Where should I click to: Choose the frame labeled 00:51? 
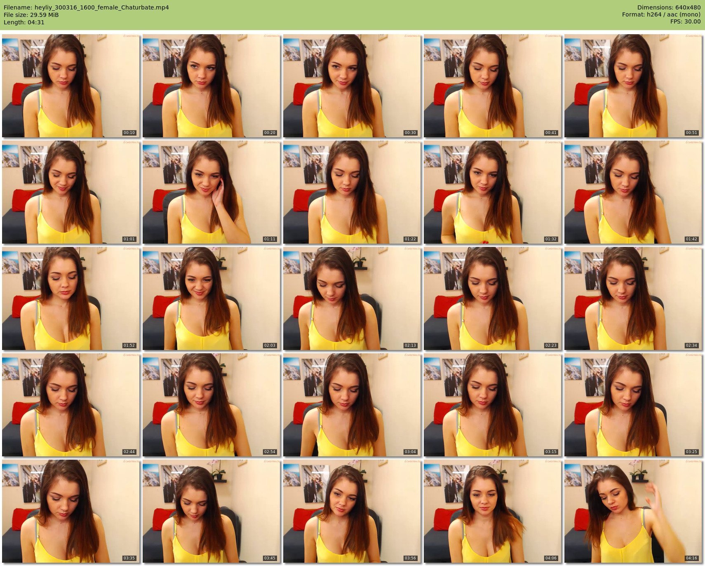(633, 86)
